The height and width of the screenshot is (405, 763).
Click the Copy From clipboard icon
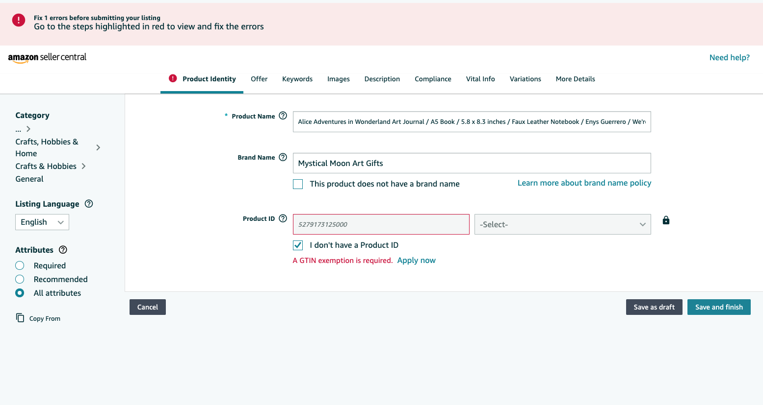point(20,318)
